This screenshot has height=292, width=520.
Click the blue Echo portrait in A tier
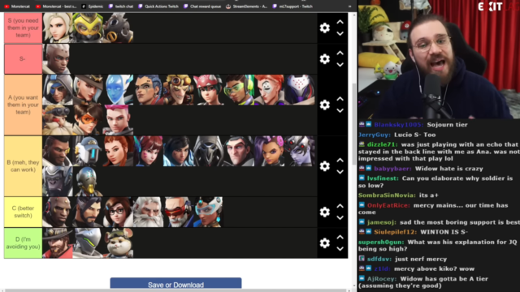click(x=119, y=90)
